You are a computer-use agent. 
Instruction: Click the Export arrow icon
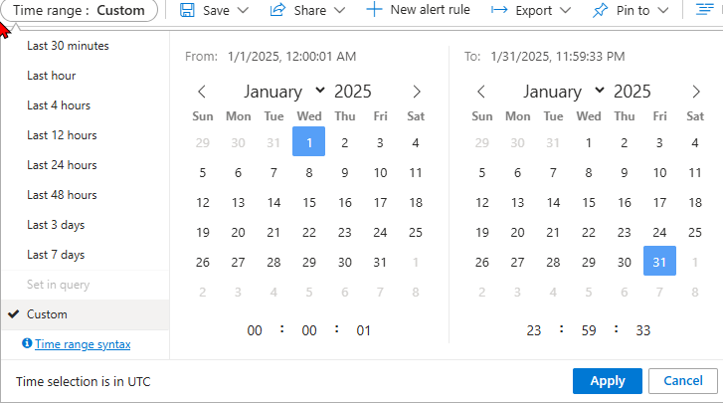(x=499, y=10)
